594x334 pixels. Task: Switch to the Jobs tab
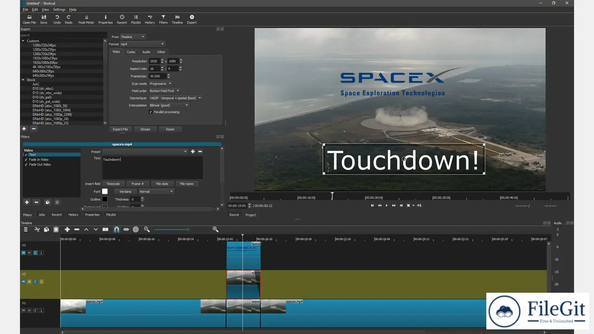click(x=42, y=215)
